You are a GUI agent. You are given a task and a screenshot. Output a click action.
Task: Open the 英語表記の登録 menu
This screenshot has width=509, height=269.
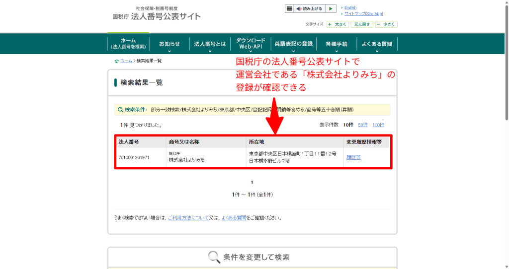(293, 44)
